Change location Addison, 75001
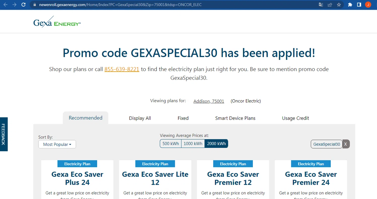 pos(209,101)
